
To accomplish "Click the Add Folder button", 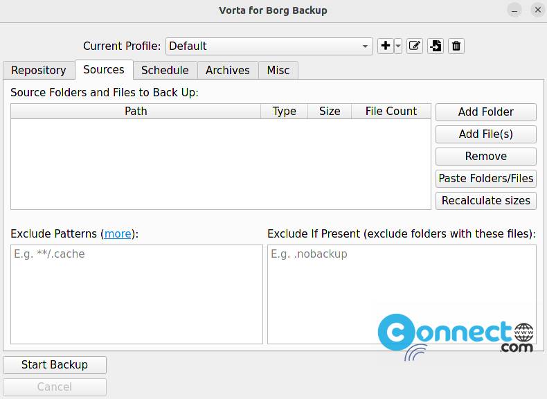I will [485, 112].
